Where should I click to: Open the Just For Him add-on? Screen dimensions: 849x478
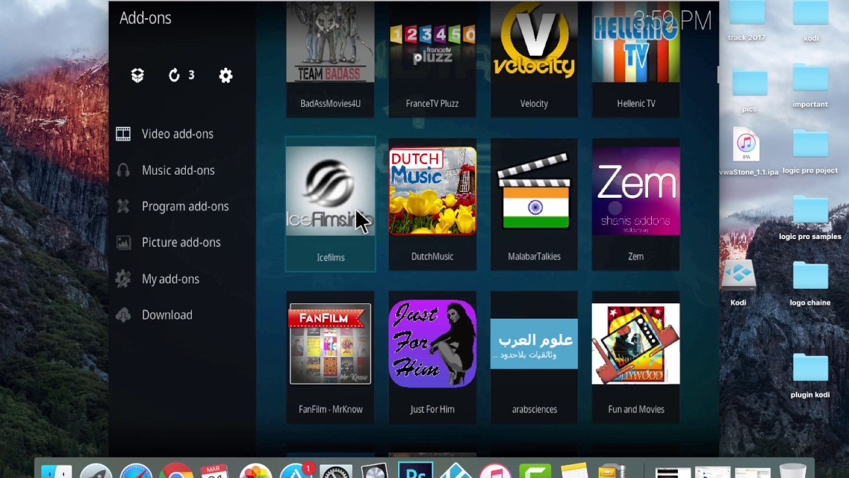432,357
